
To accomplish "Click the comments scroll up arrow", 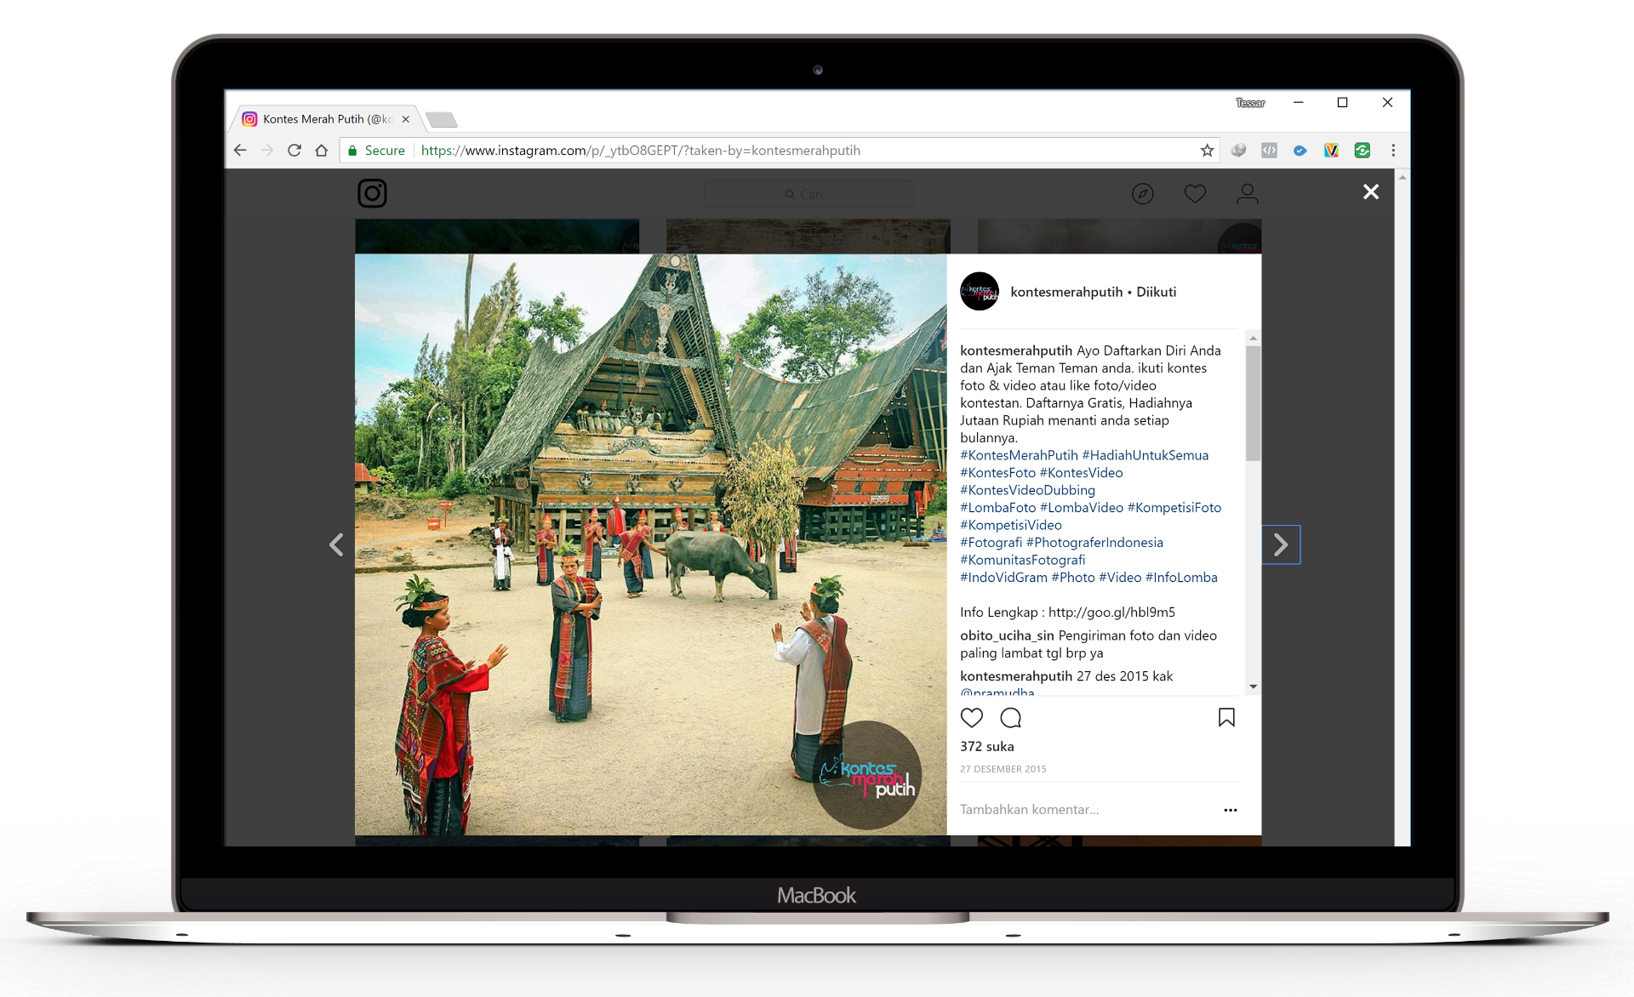I will click(1253, 338).
